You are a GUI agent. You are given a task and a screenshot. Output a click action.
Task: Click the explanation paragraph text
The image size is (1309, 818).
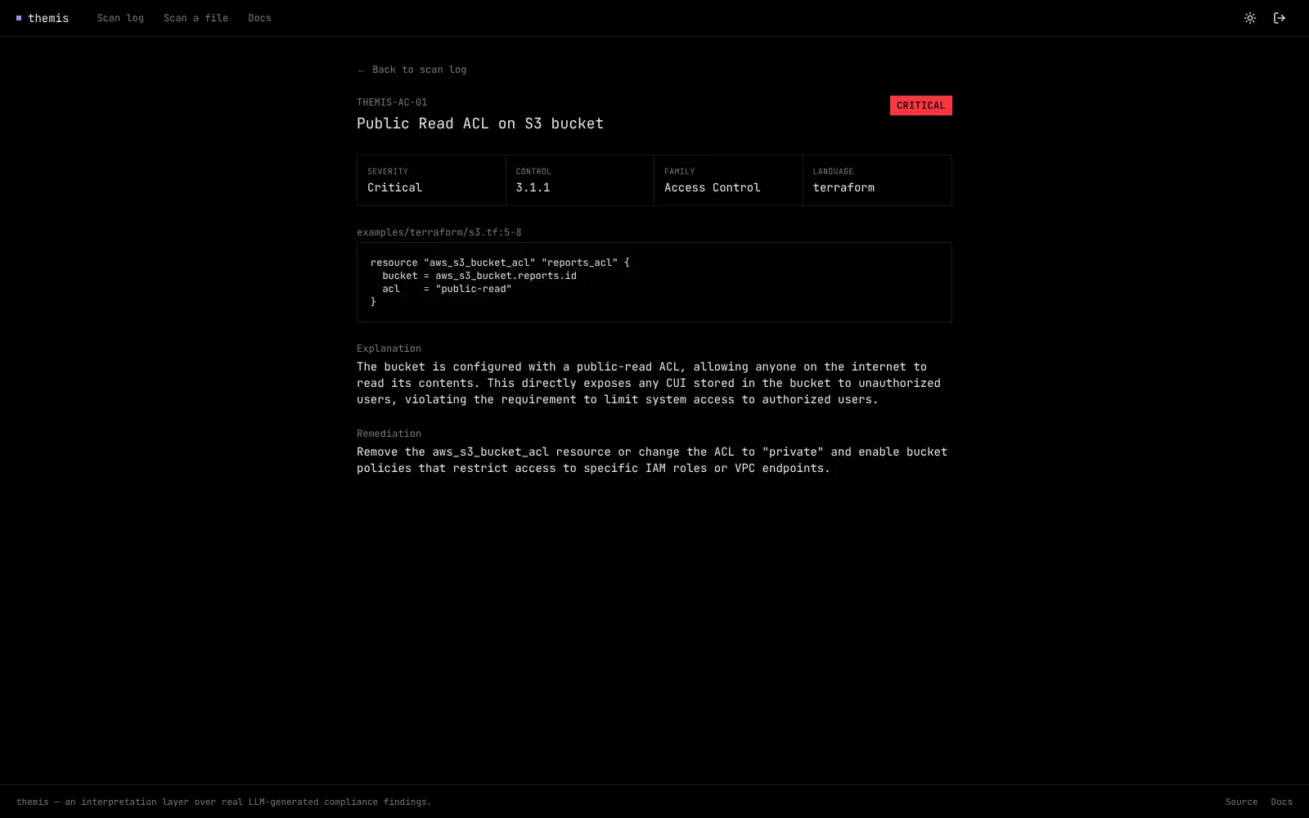[x=649, y=383]
